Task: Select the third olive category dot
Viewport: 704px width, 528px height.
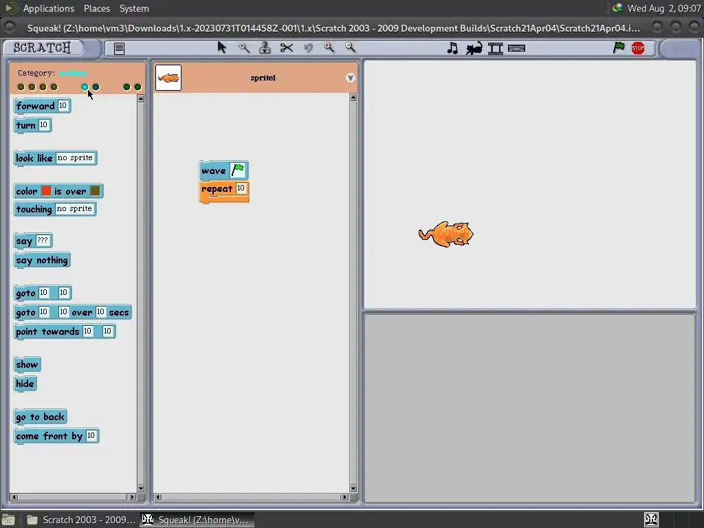Action: (x=43, y=87)
